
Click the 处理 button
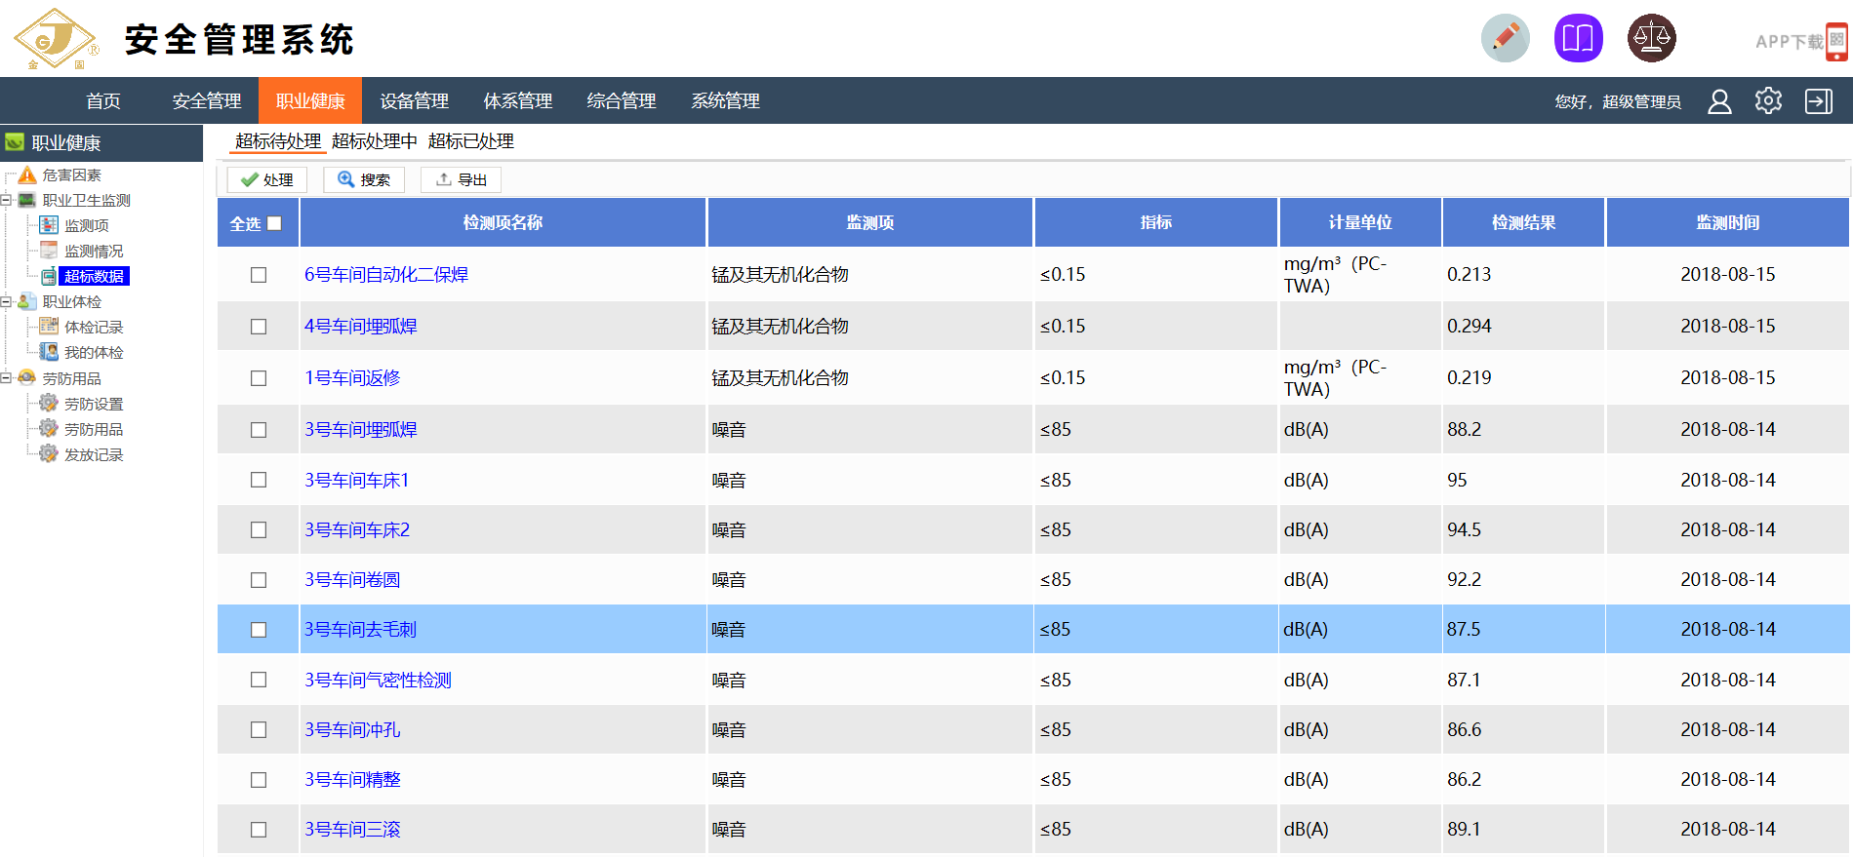pos(267,180)
